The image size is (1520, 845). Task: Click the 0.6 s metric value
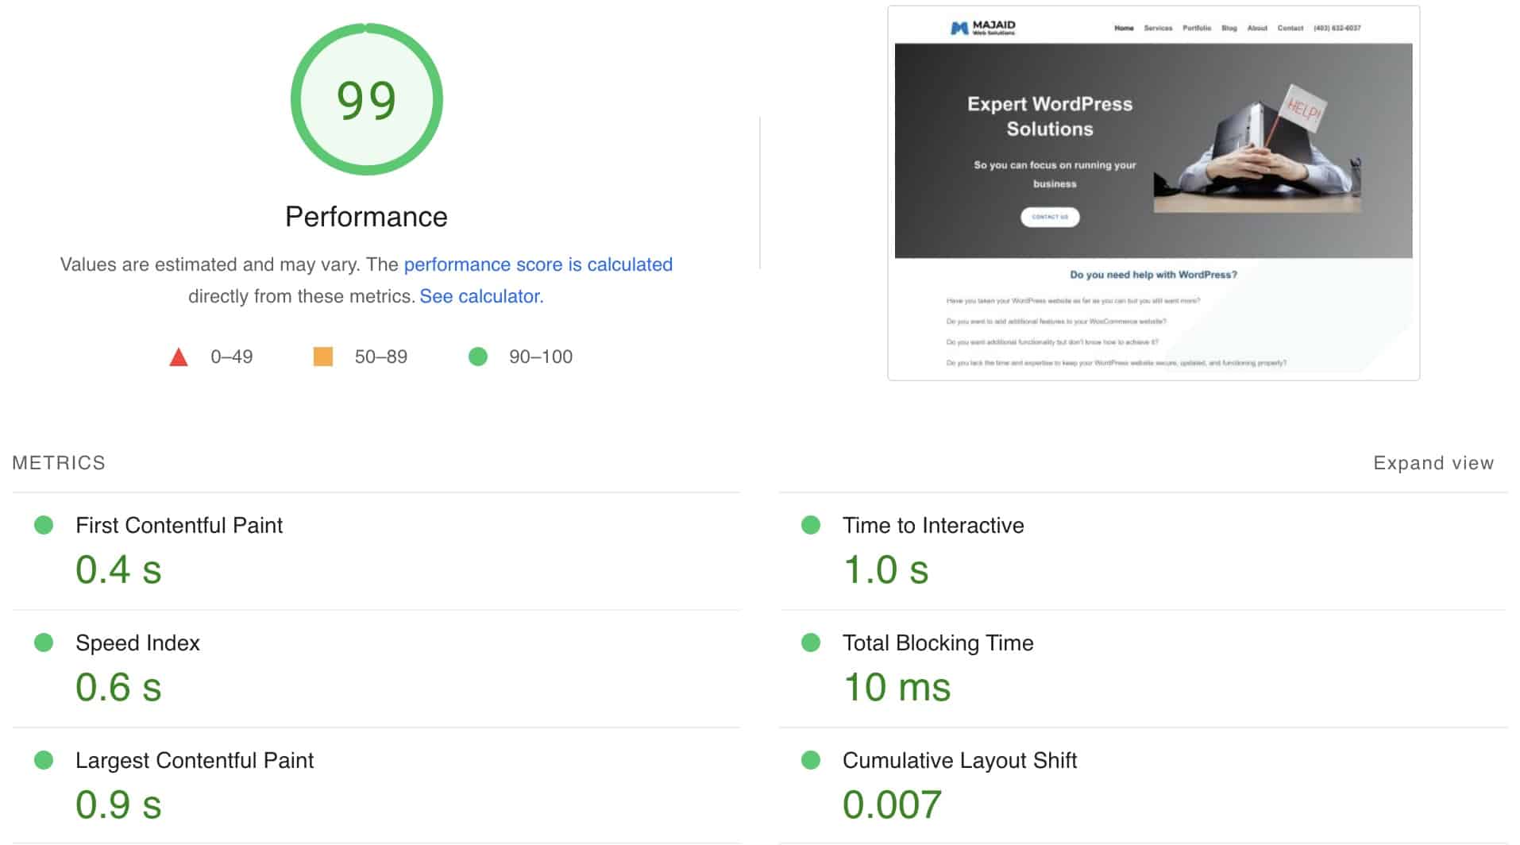[x=118, y=687]
